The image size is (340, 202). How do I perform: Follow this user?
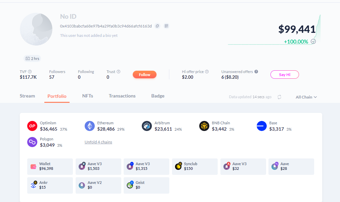[144, 75]
